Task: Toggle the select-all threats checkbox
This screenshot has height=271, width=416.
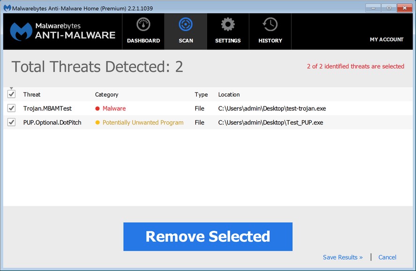Action: (x=11, y=94)
